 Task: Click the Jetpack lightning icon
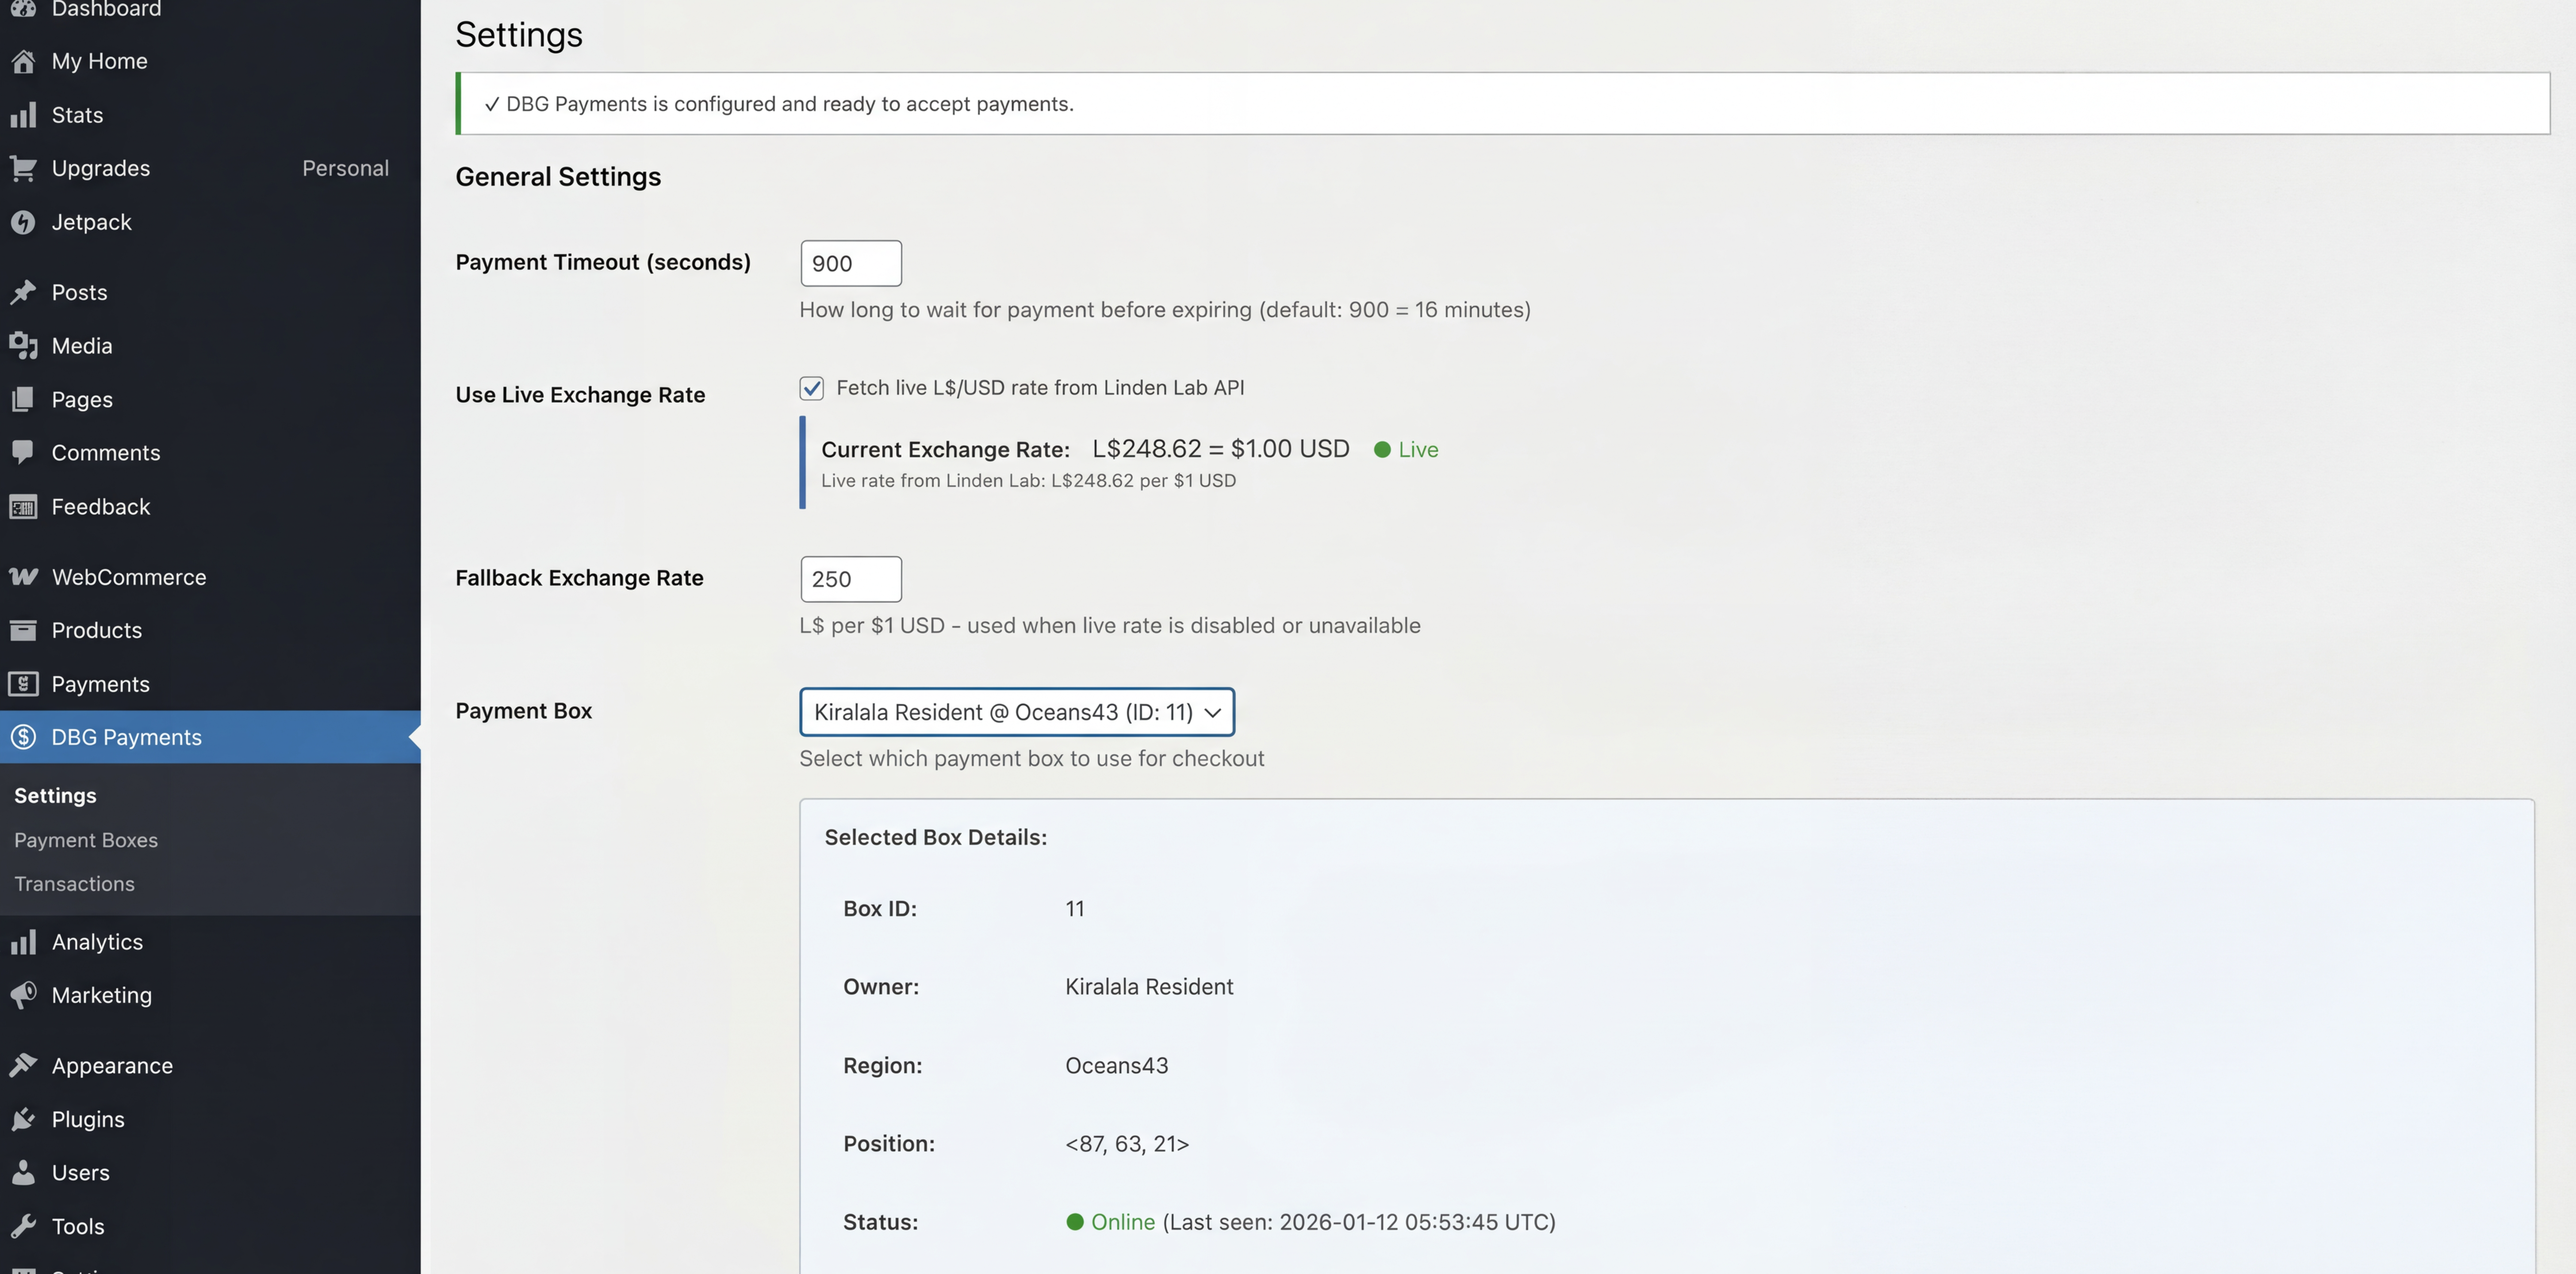[x=23, y=222]
